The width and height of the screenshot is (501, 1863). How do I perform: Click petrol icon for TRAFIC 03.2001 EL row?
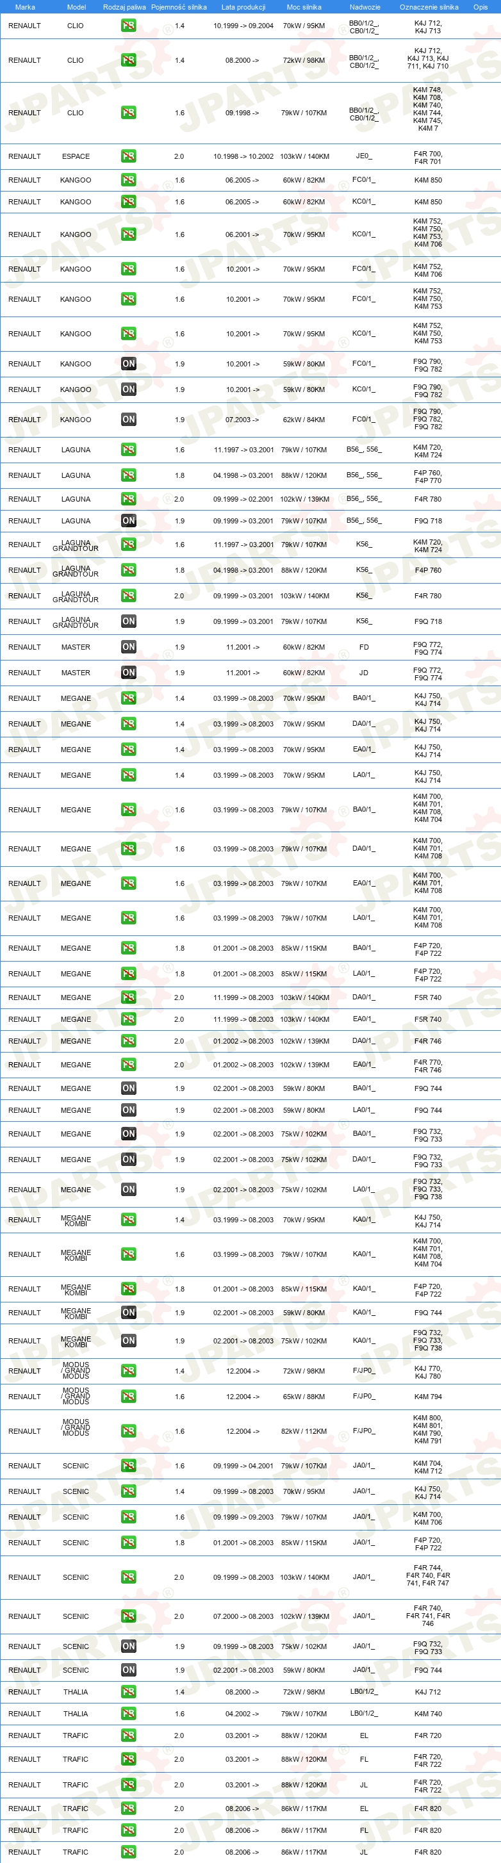click(x=129, y=1735)
